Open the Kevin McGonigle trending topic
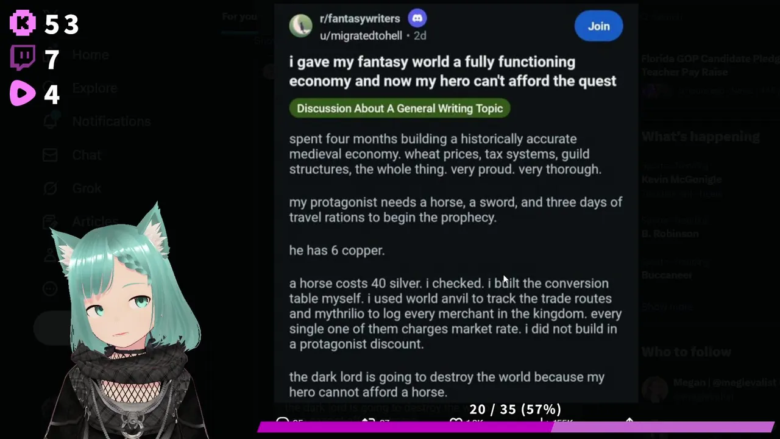780x439 pixels. pos(681,179)
